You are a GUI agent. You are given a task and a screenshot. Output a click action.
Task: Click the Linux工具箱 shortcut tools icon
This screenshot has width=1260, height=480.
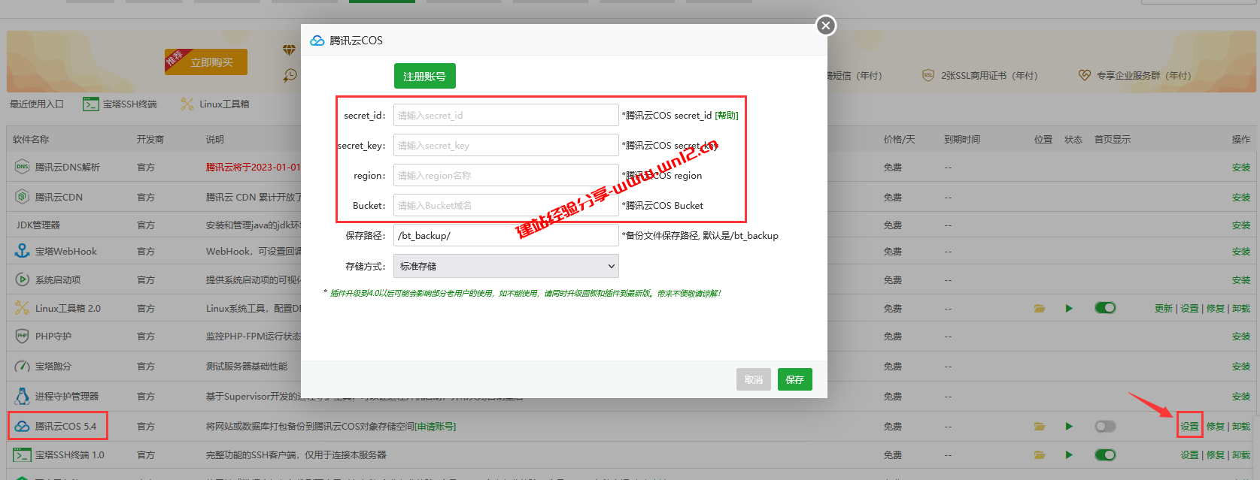pos(187,104)
